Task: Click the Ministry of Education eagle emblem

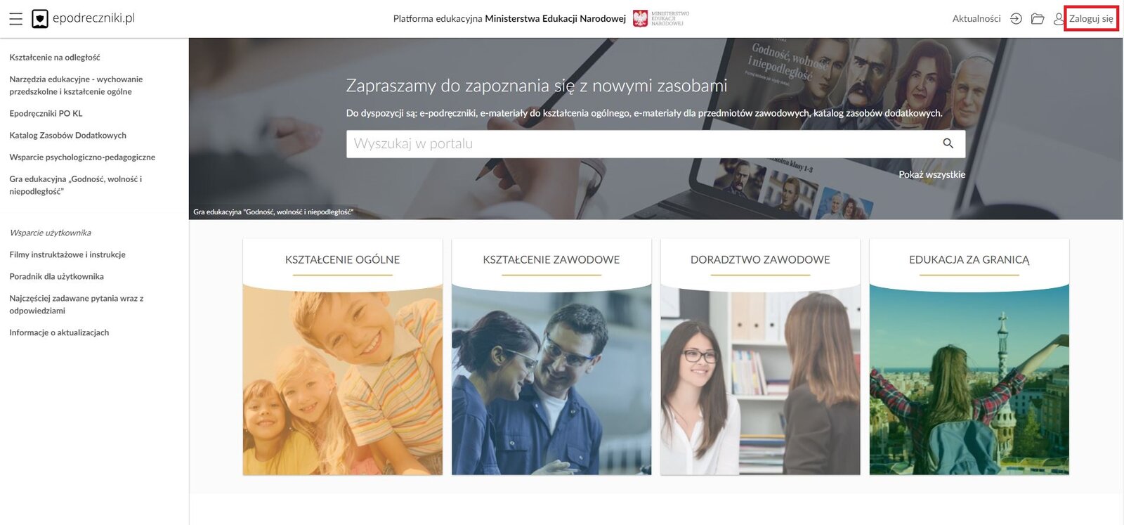Action: 640,18
